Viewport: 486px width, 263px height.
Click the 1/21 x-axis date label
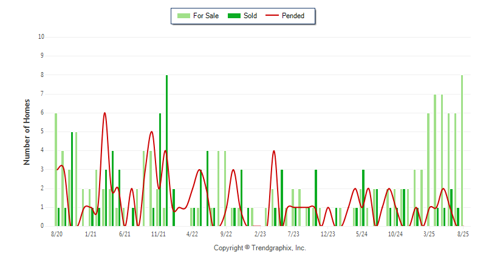(91, 234)
